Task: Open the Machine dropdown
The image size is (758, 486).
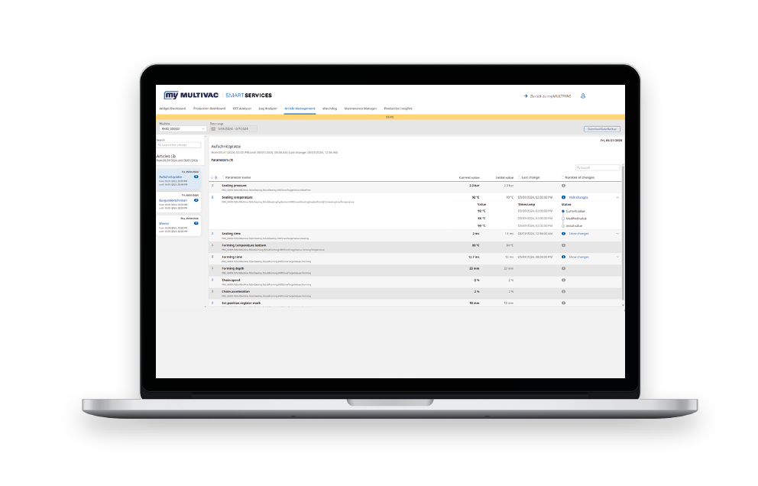Action: point(182,129)
